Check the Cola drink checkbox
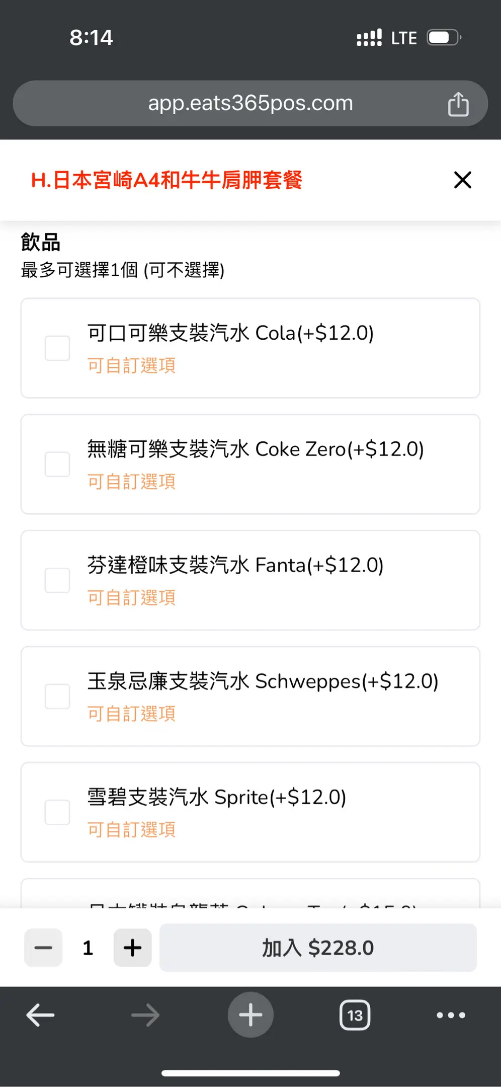The image size is (501, 1087). (x=57, y=348)
